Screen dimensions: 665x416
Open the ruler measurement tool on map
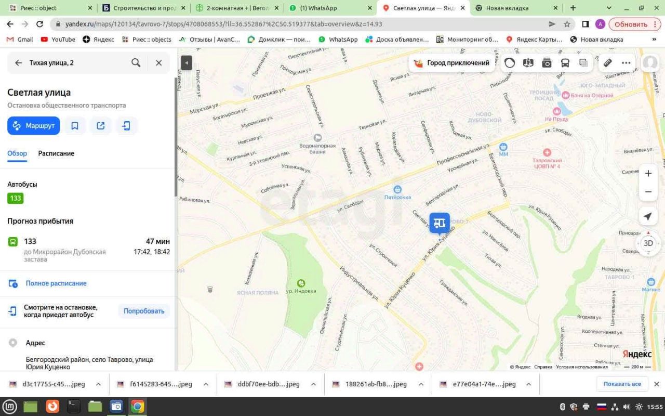(607, 63)
